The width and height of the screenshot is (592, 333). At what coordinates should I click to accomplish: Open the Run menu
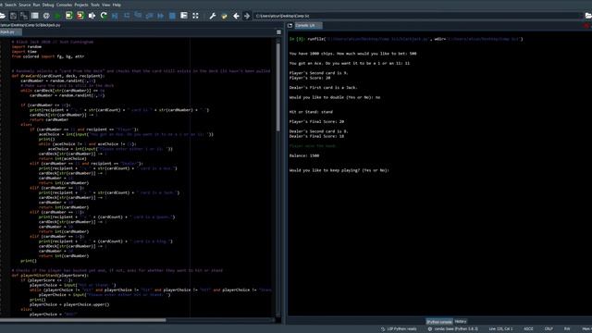pos(36,5)
